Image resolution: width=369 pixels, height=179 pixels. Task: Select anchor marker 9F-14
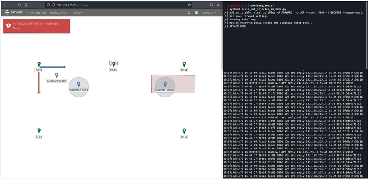click(x=184, y=64)
